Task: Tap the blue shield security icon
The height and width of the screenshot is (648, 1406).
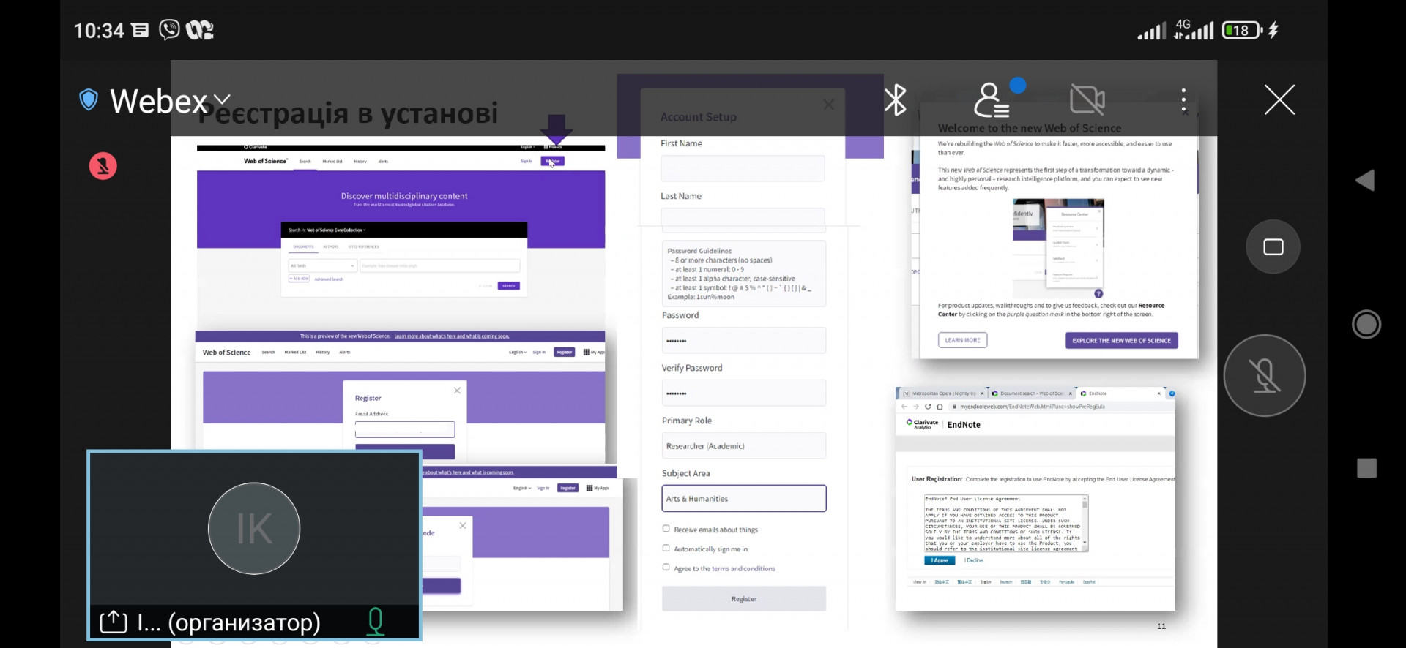Action: click(89, 99)
